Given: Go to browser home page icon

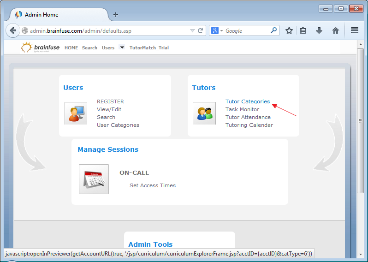Looking at the screenshot, I should 336,30.
